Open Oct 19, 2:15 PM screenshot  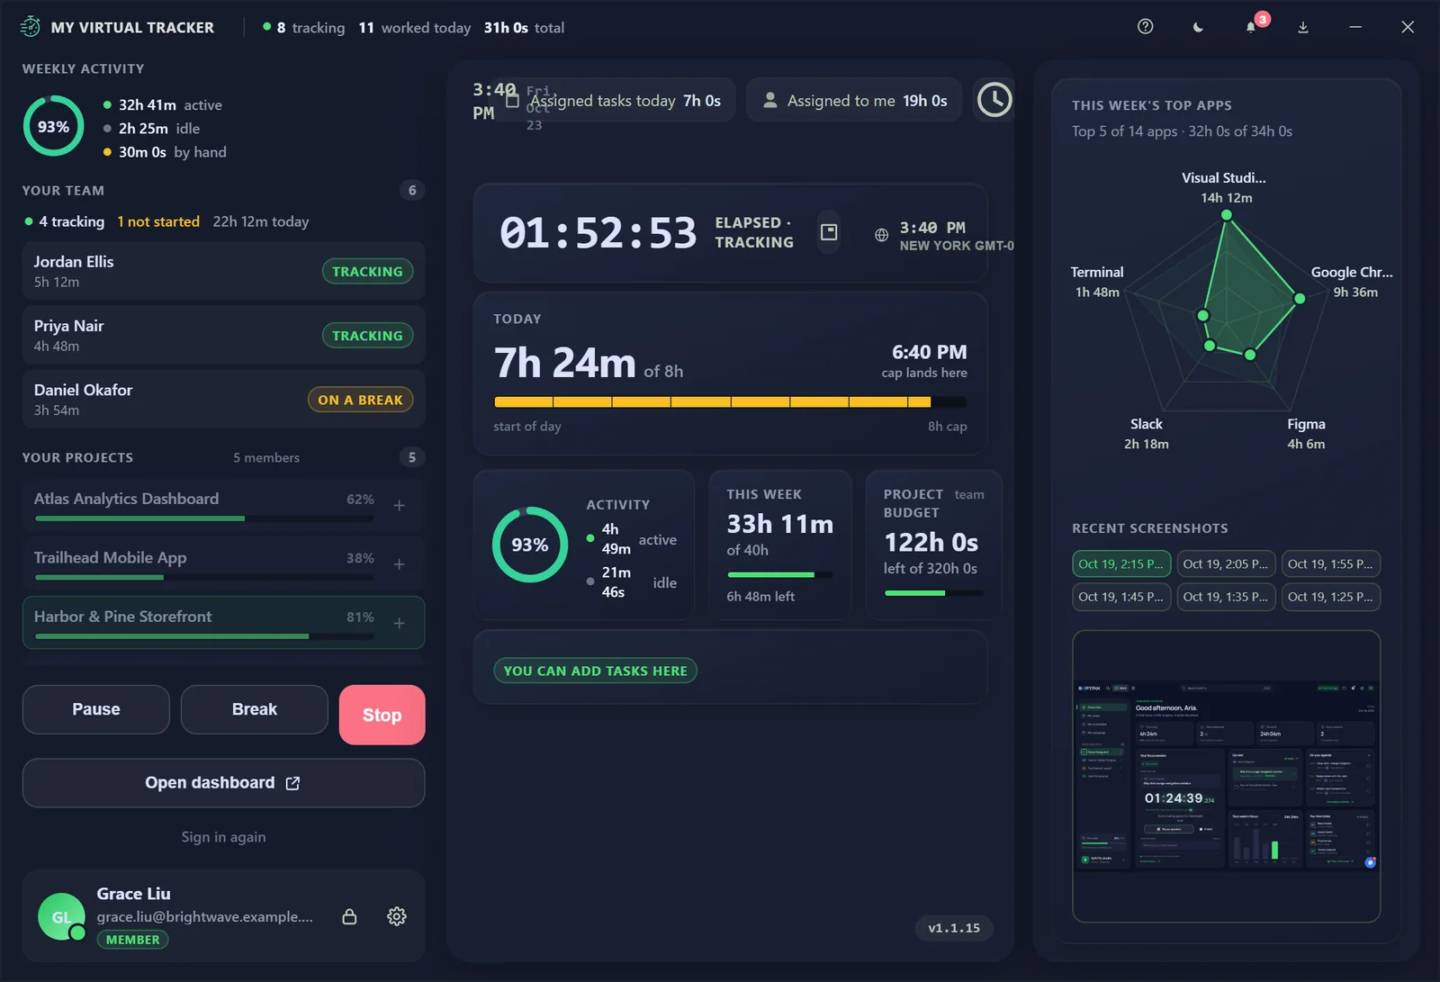click(1121, 564)
